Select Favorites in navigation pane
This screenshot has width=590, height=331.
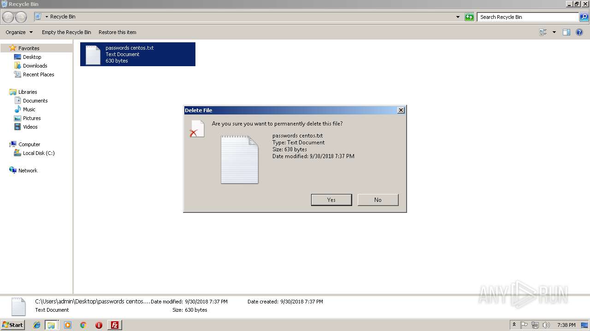point(29,48)
